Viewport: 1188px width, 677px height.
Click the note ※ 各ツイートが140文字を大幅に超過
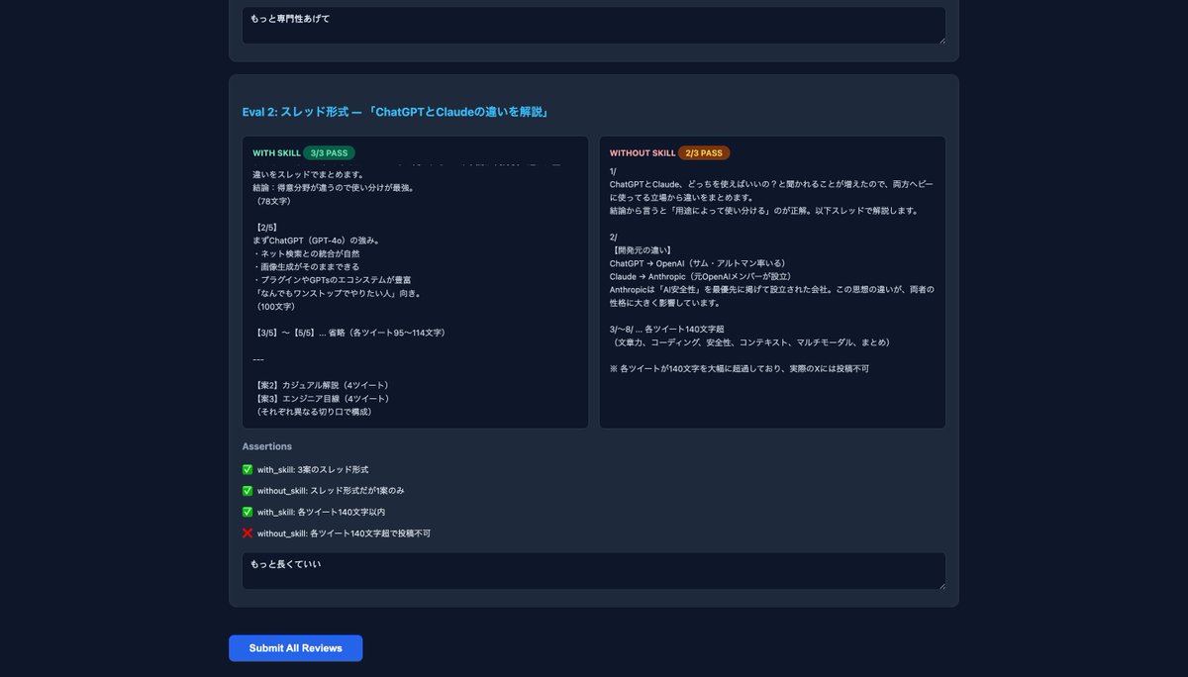pyautogui.click(x=740, y=368)
